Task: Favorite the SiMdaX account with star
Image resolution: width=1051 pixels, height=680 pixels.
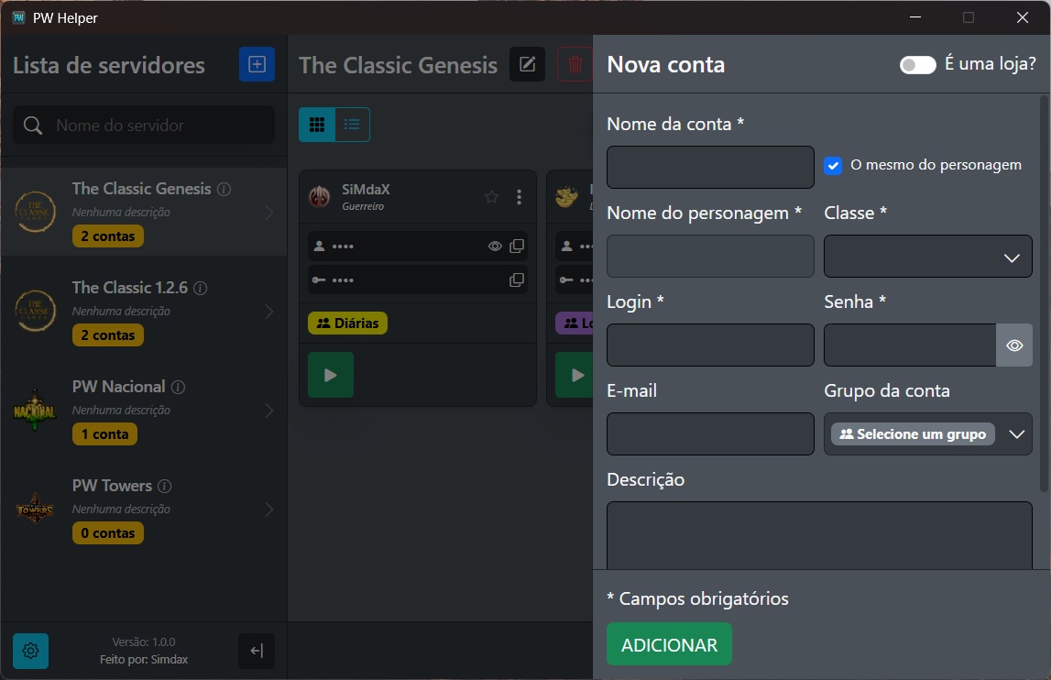Action: coord(491,197)
